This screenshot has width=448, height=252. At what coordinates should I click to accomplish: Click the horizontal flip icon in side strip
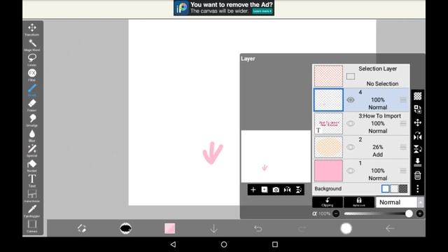coord(418,136)
